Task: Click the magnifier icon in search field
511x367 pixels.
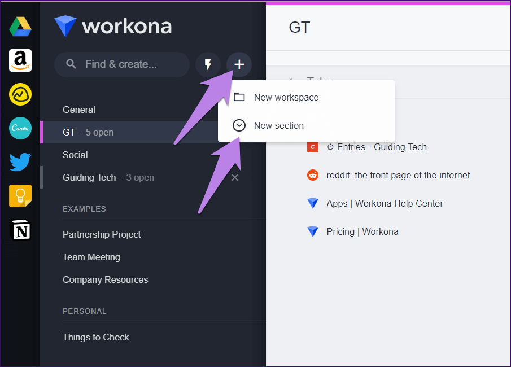Action: pos(71,64)
